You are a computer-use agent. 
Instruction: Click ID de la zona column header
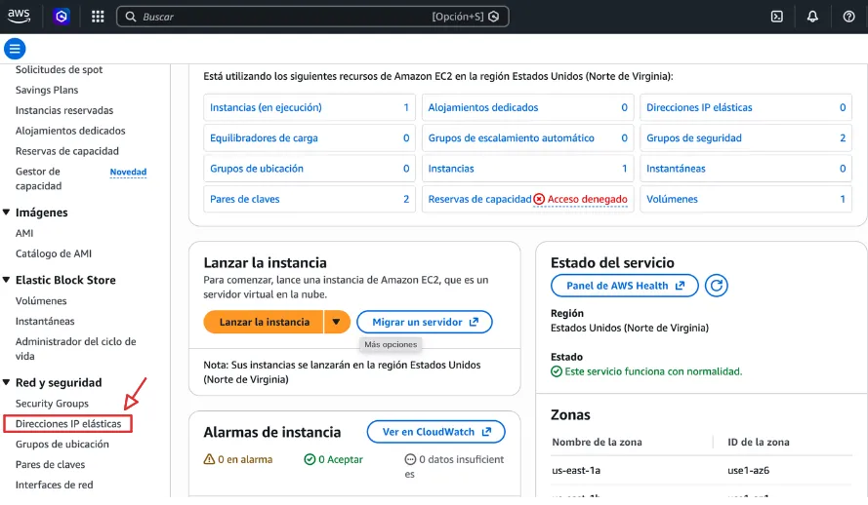coord(759,442)
